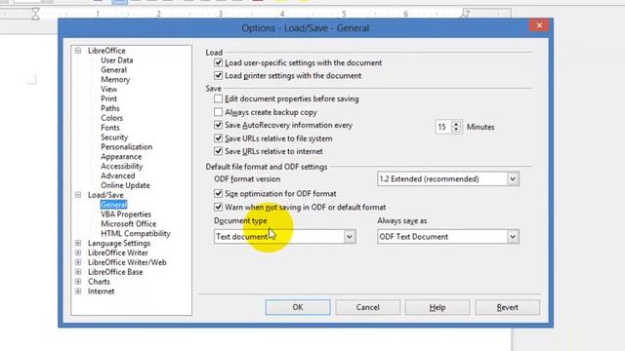Select HTML Compatibility in the tree
This screenshot has width=625, height=351.
pos(136,234)
